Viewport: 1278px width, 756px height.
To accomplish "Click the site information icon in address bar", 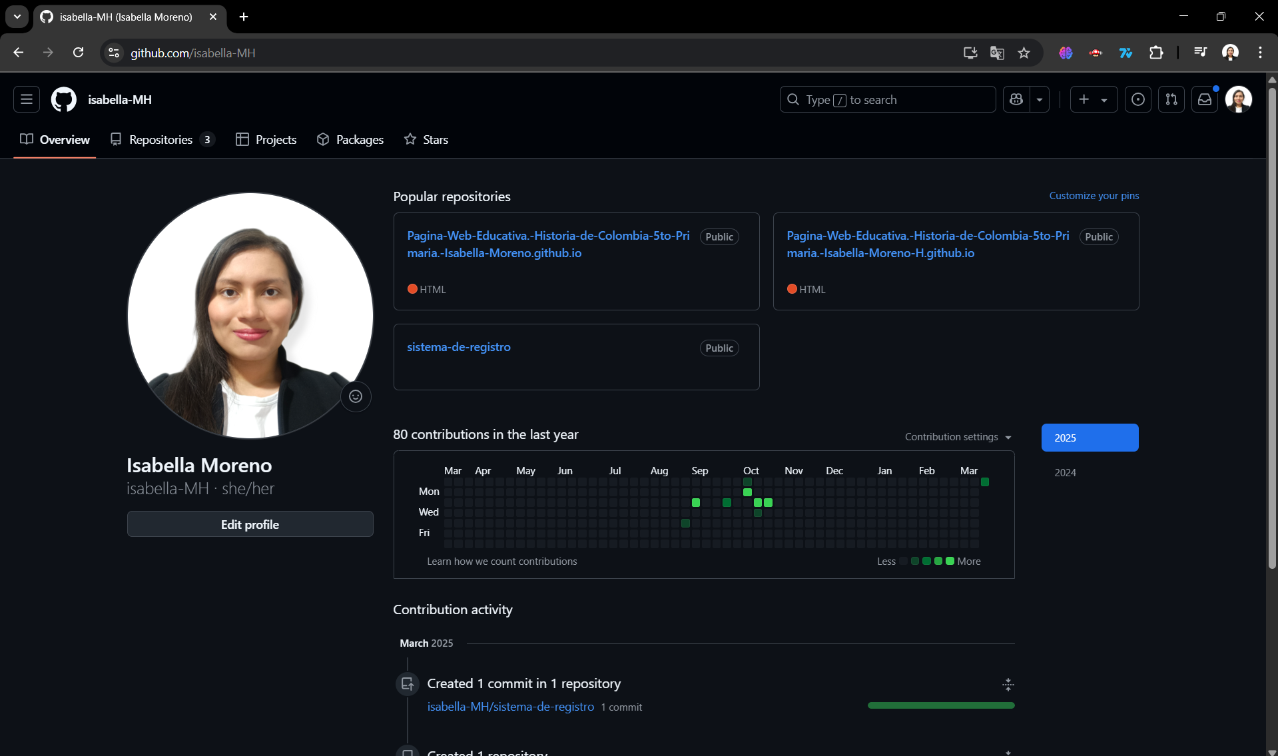I will [114, 53].
